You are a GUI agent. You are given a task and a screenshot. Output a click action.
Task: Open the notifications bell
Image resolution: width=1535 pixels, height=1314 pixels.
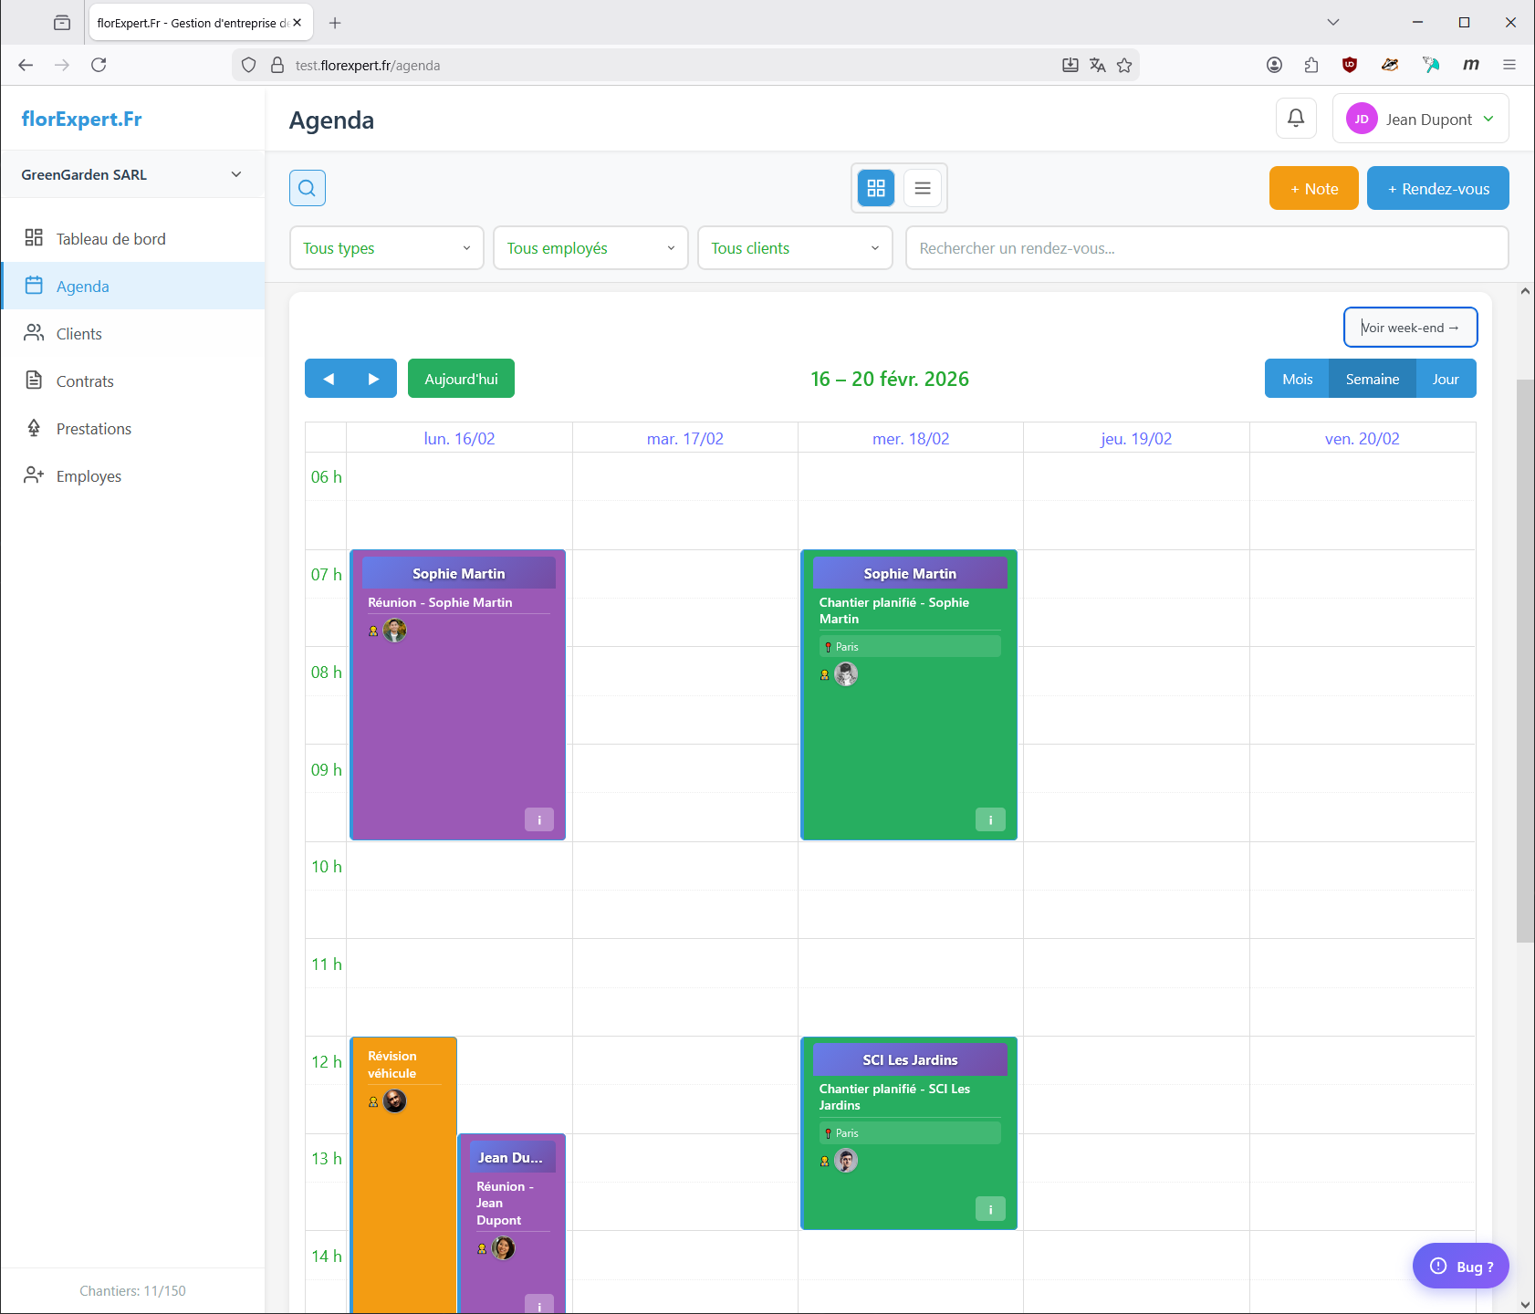(1295, 119)
